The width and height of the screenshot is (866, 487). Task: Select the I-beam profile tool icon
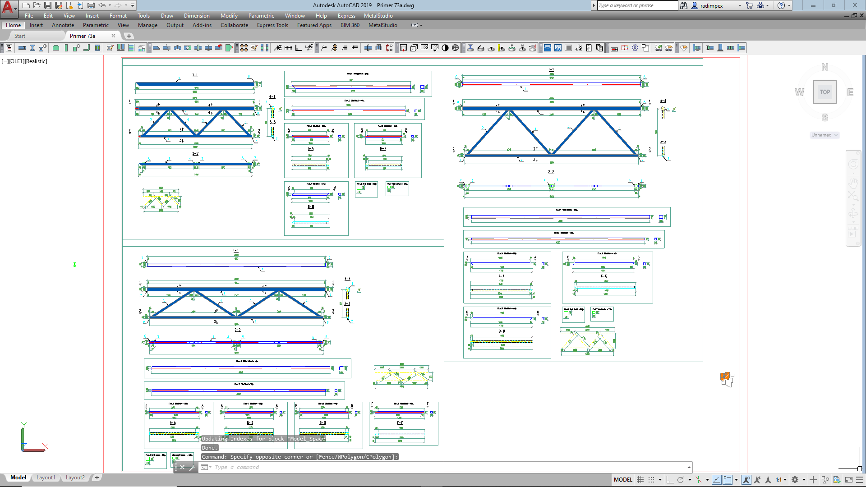click(x=32, y=48)
